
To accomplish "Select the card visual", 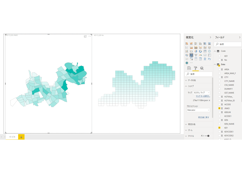I will pyautogui.click(x=205, y=55).
